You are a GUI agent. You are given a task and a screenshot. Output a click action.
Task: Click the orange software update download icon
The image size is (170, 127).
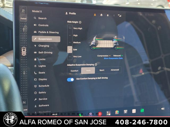tap(95, 15)
